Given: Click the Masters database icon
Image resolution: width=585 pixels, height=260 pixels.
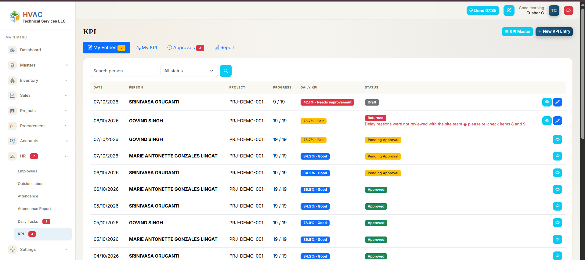Looking at the screenshot, I should point(12,65).
